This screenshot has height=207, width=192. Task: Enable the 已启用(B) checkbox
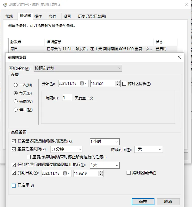point(14,185)
